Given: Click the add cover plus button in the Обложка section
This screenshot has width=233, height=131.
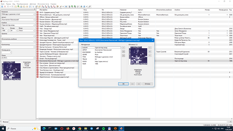Looking at the screenshot, I should pos(150,48).
